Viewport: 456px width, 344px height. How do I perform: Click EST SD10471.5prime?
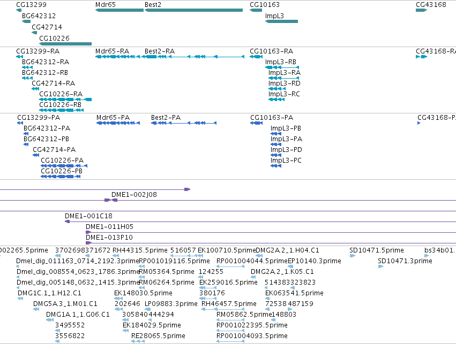(x=353, y=256)
